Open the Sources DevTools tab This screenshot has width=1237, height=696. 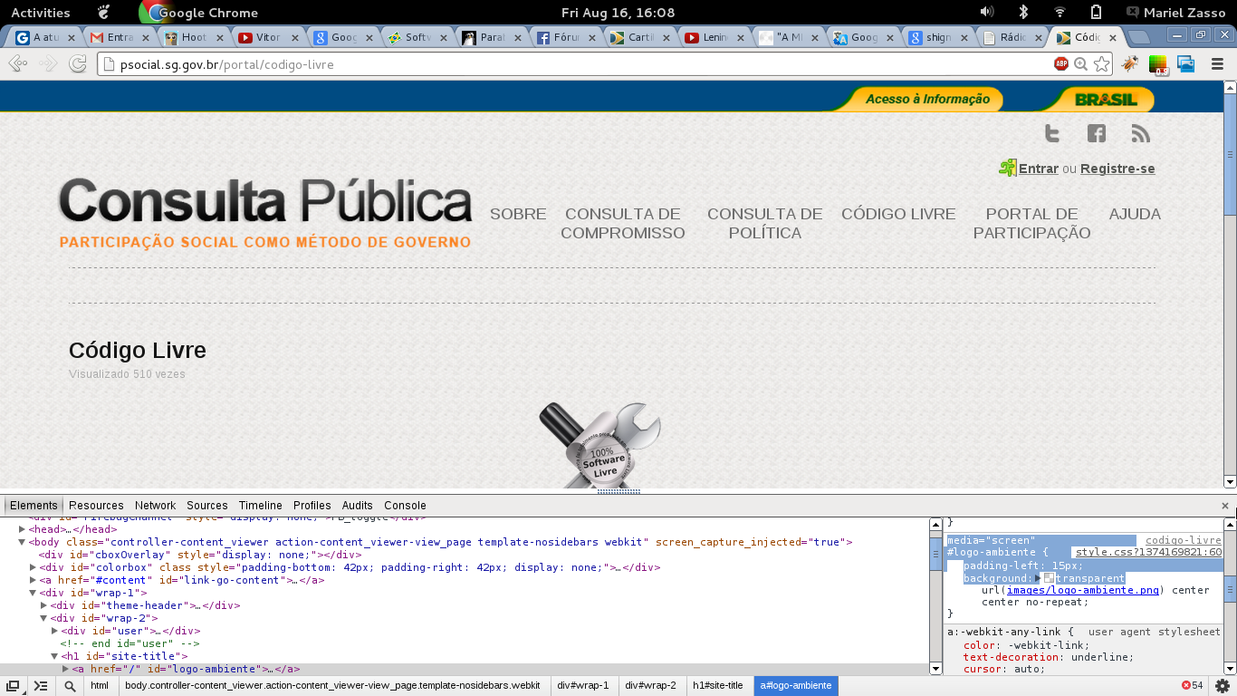207,506
